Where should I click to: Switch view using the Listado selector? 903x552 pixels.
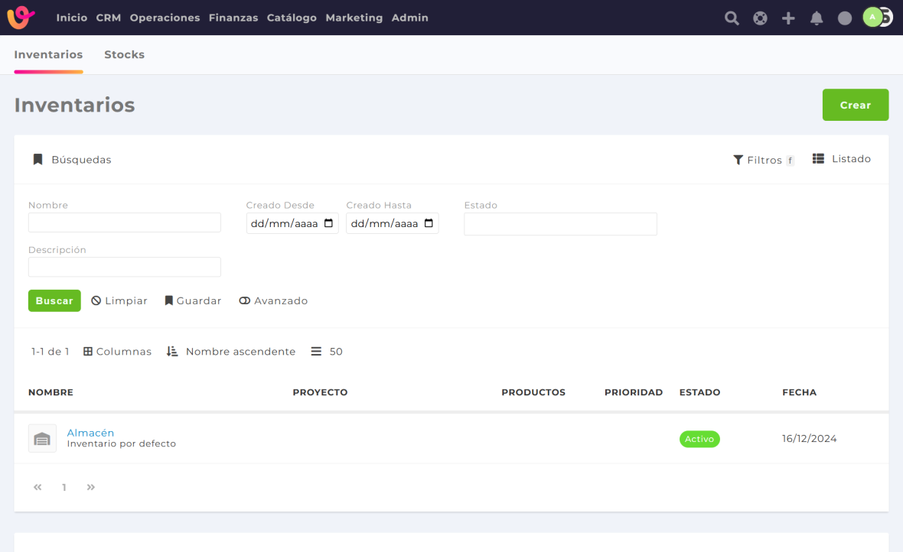pyautogui.click(x=842, y=159)
